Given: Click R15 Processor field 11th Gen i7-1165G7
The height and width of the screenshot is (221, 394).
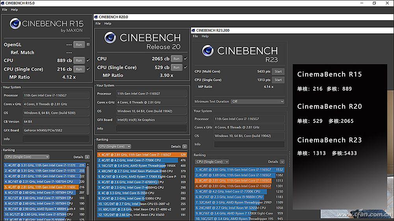Looking at the screenshot, I should coord(56,95).
